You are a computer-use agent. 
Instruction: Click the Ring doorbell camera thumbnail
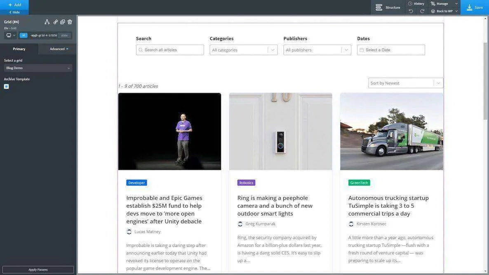[281, 131]
